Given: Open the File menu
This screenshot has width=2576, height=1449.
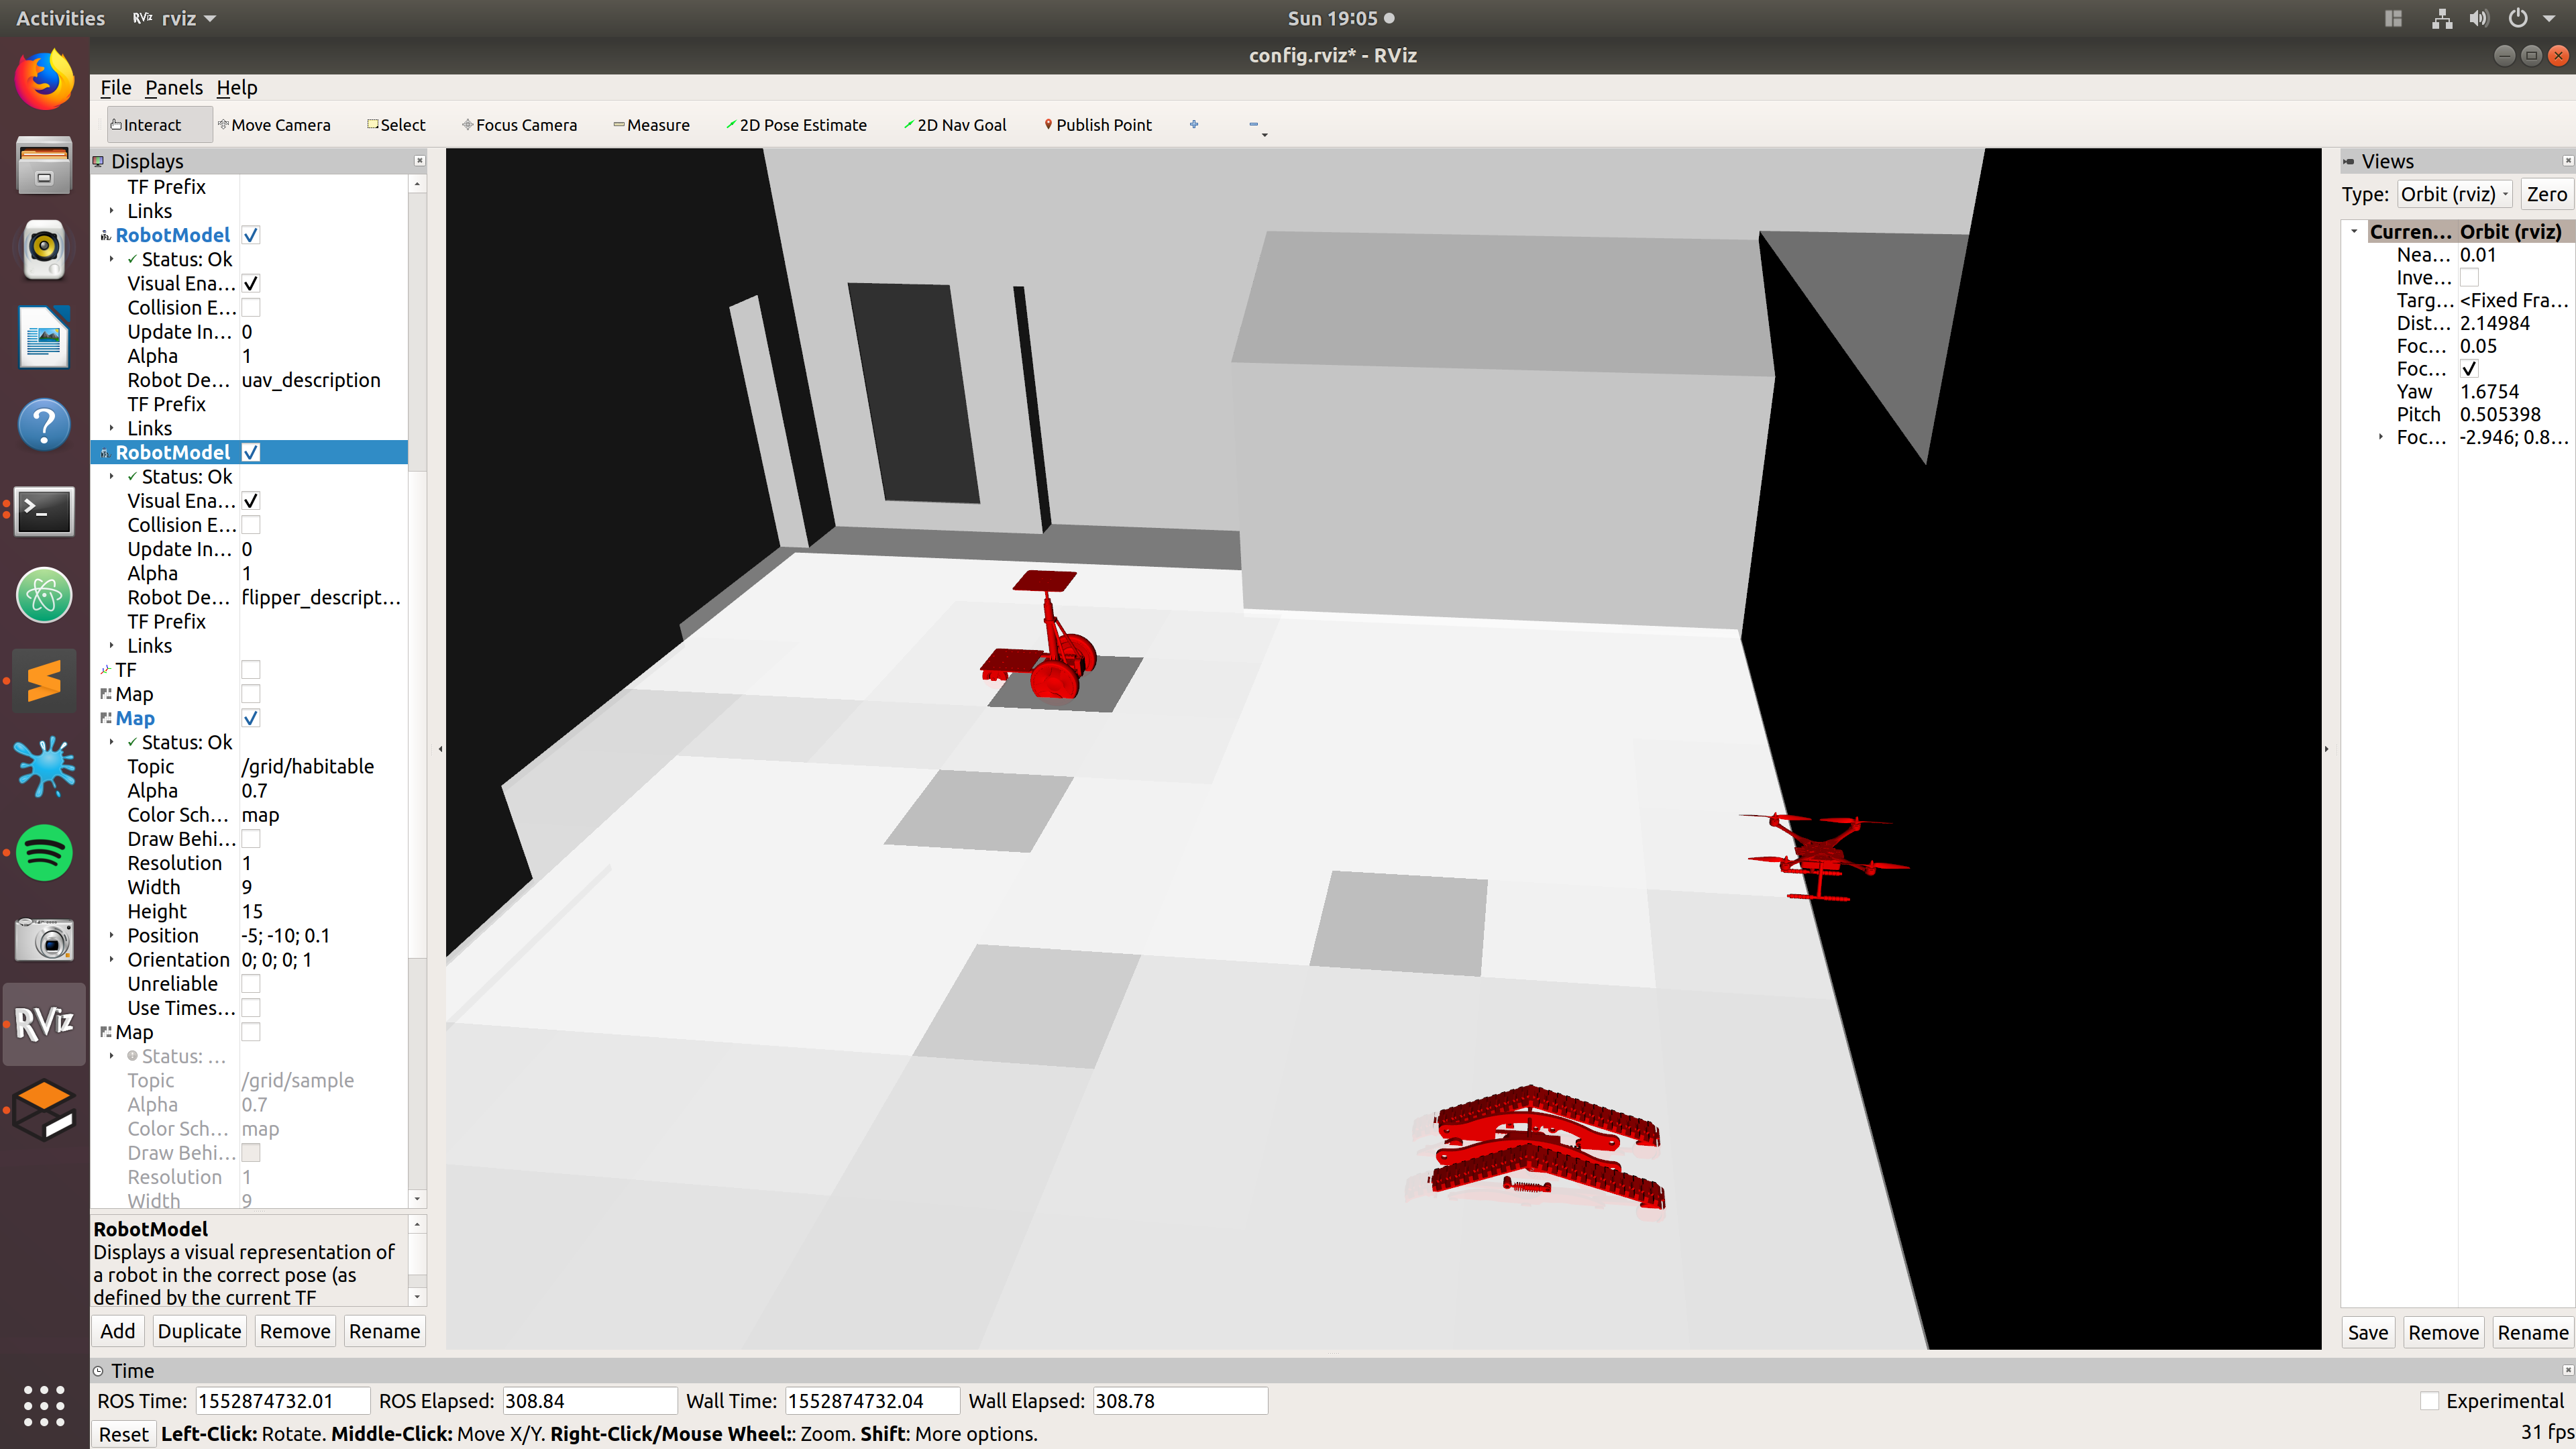Looking at the screenshot, I should 116,88.
